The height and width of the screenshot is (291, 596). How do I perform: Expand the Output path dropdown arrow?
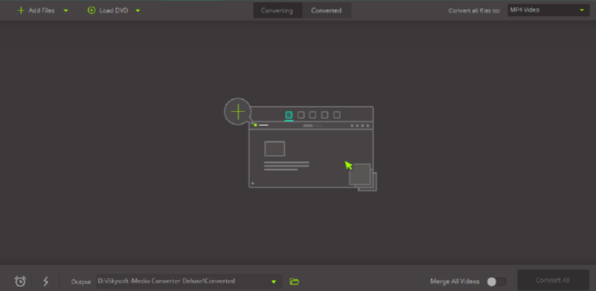274,282
